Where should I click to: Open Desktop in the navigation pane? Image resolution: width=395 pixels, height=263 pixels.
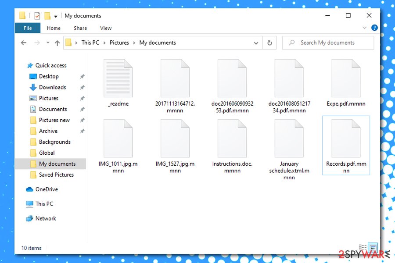coord(49,76)
